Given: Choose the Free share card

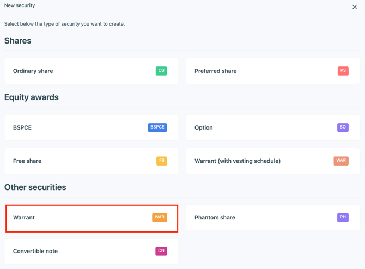Looking at the screenshot, I should [27, 161].
